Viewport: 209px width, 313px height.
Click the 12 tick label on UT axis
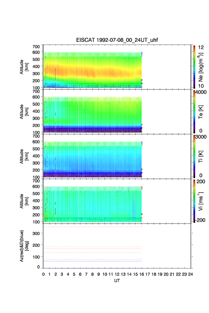click(117, 274)
